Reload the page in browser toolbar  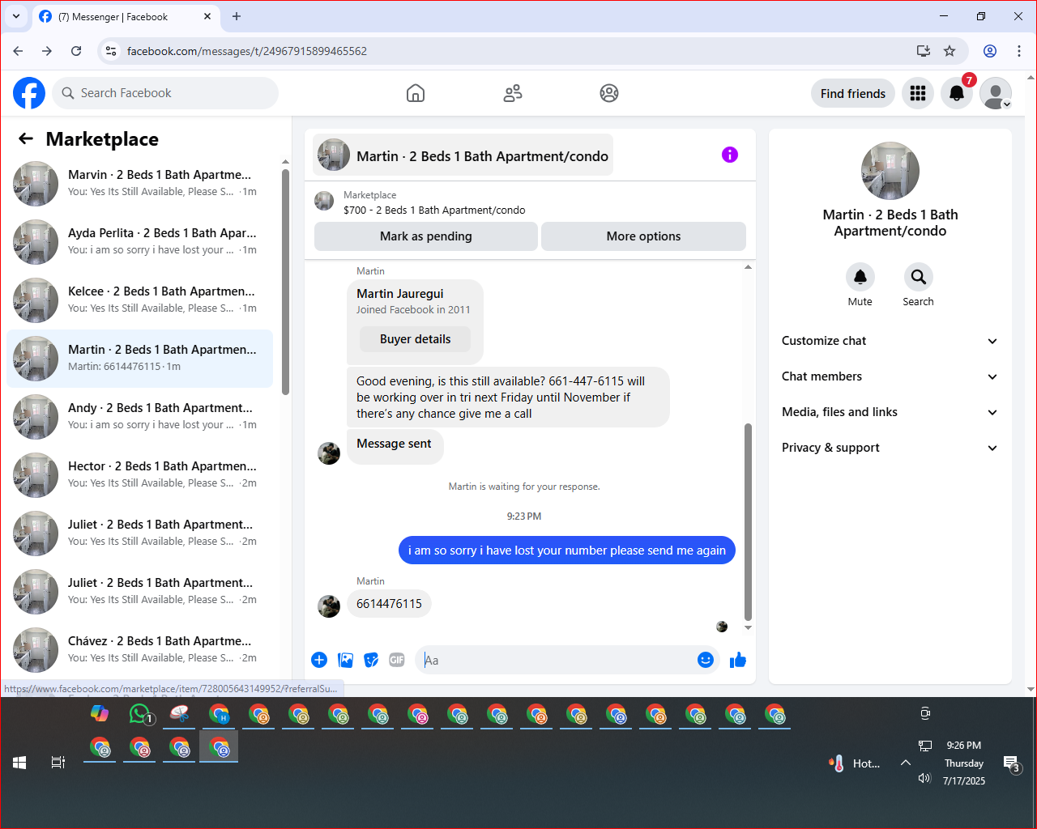(x=76, y=51)
